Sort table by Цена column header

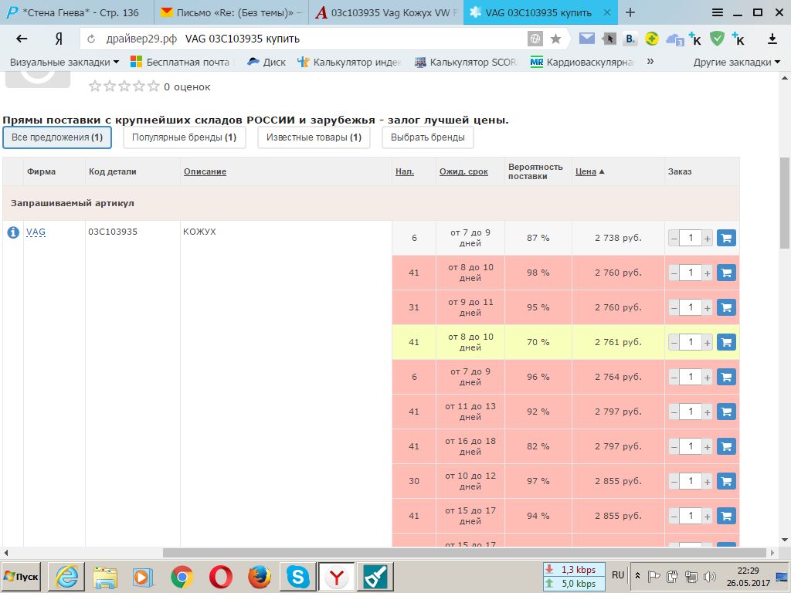coord(586,171)
